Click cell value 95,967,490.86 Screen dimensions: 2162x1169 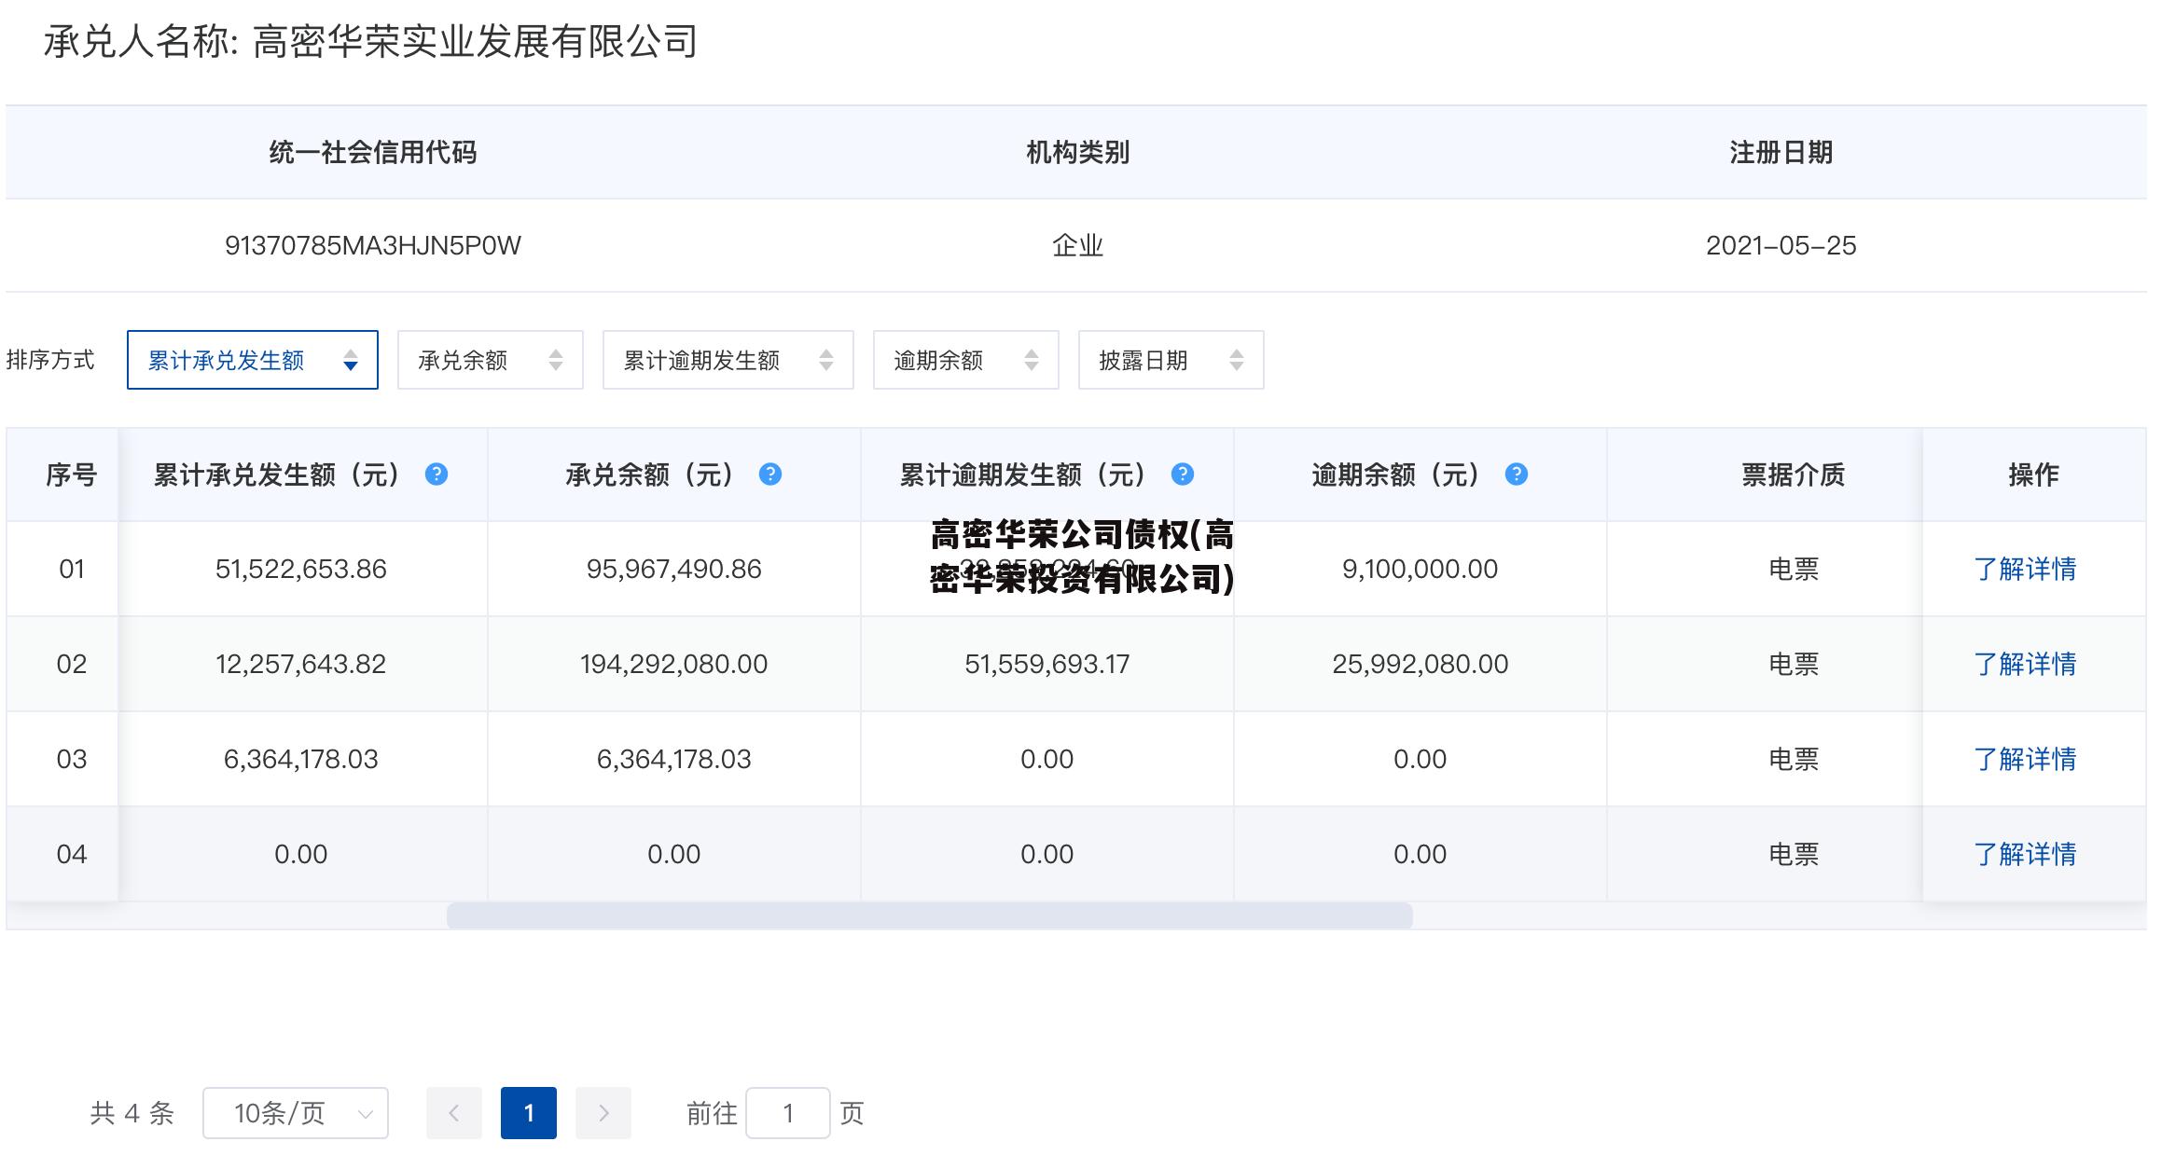pos(674,569)
